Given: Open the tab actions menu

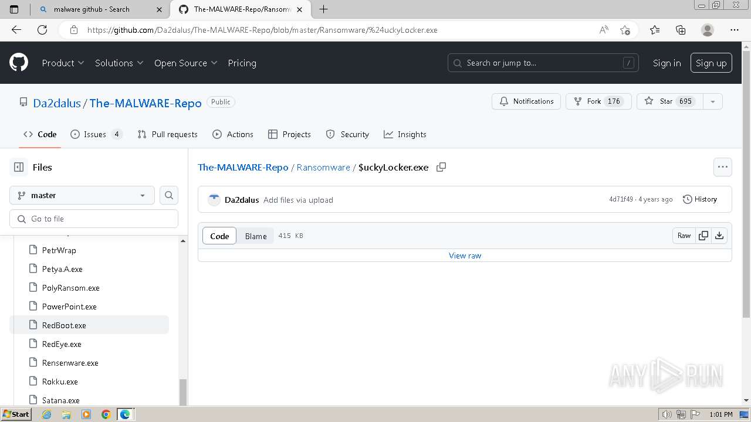Looking at the screenshot, I should pos(15,9).
